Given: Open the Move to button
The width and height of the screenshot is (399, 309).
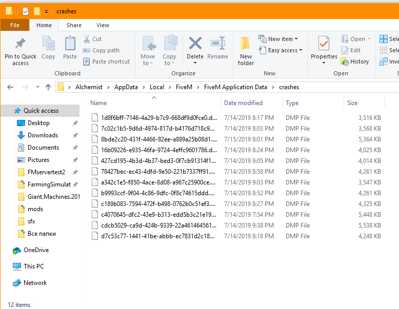Looking at the screenshot, I should 148,51.
